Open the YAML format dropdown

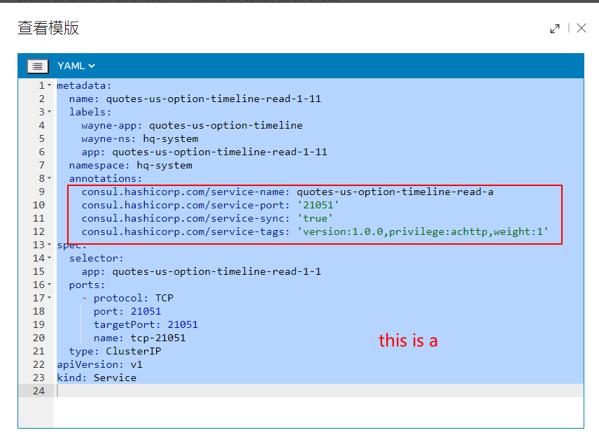tap(75, 65)
